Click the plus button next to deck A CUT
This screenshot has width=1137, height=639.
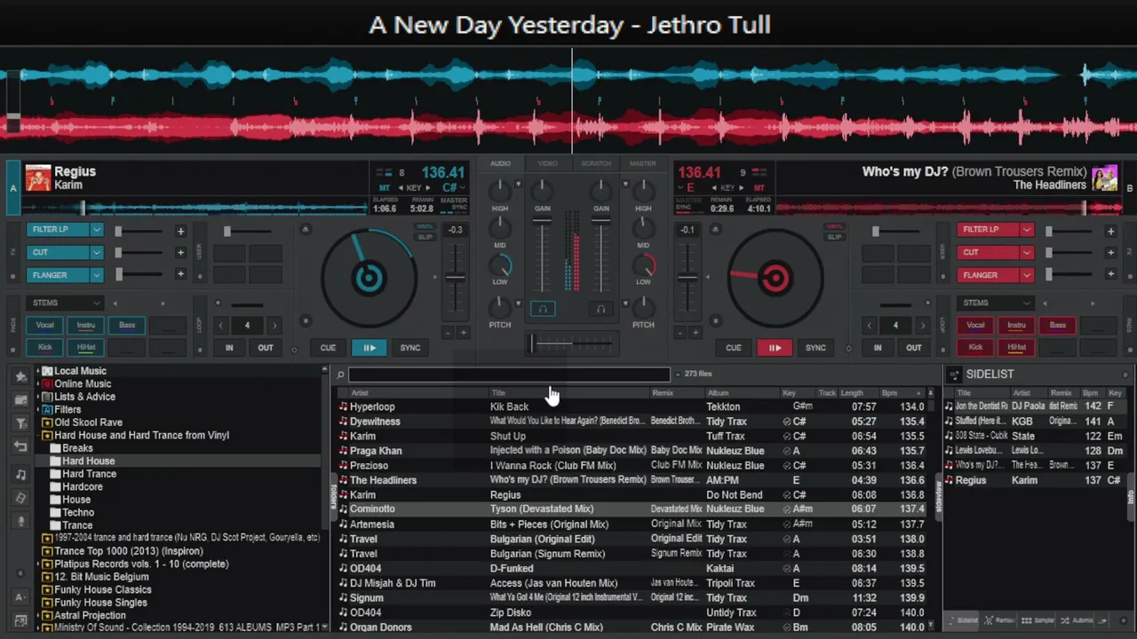click(180, 253)
